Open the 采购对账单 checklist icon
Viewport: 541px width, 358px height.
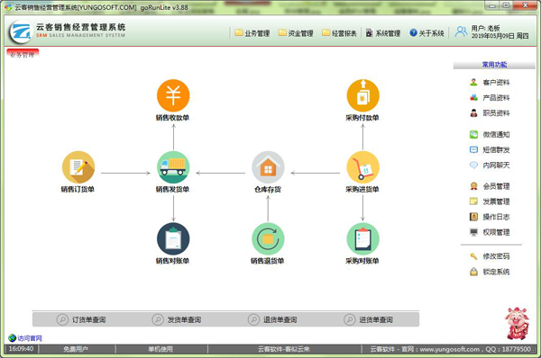(362, 239)
